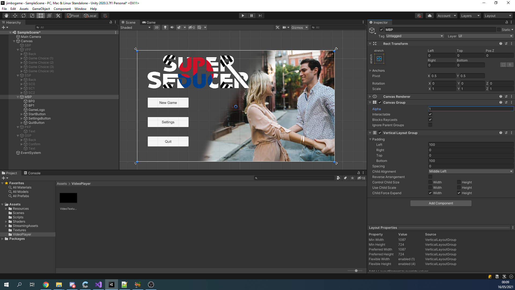Open Shaded draw mode dropdown
The width and height of the screenshot is (515, 290).
136,27
